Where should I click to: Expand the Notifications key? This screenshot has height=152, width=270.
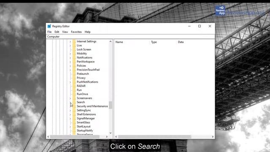coord(70,58)
